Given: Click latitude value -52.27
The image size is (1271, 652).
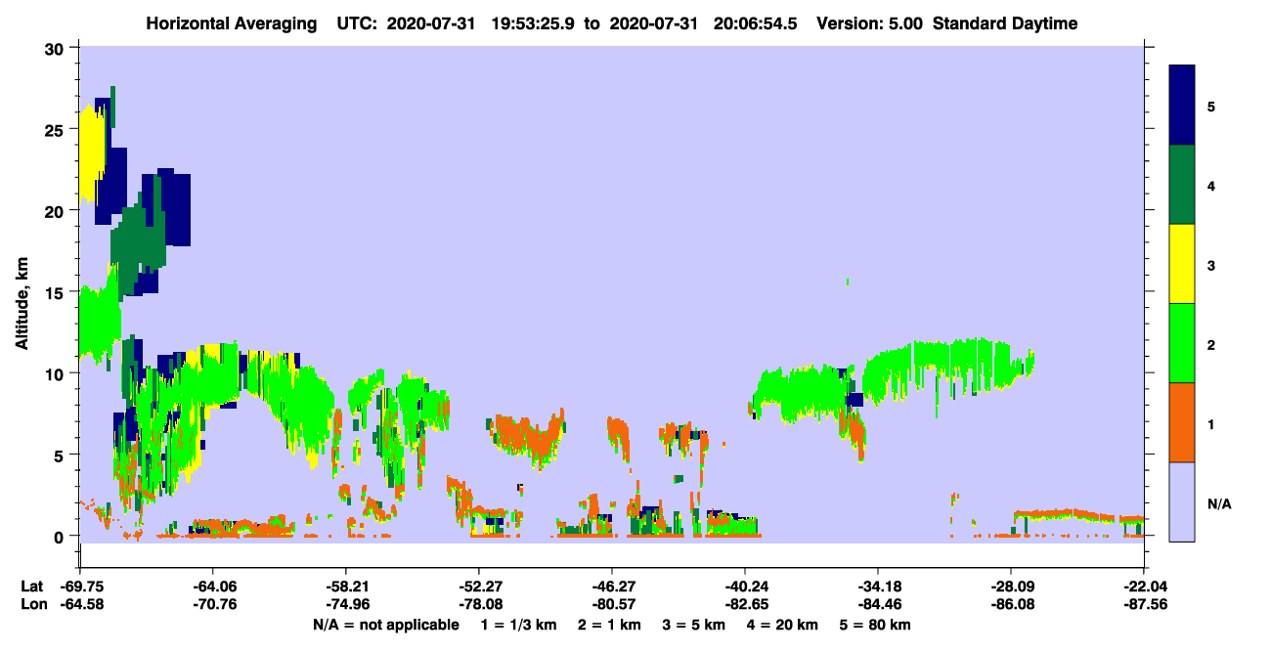Looking at the screenshot, I should (x=479, y=587).
